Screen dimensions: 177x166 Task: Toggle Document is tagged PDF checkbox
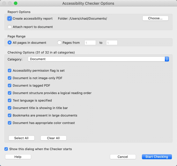[x=10, y=85]
